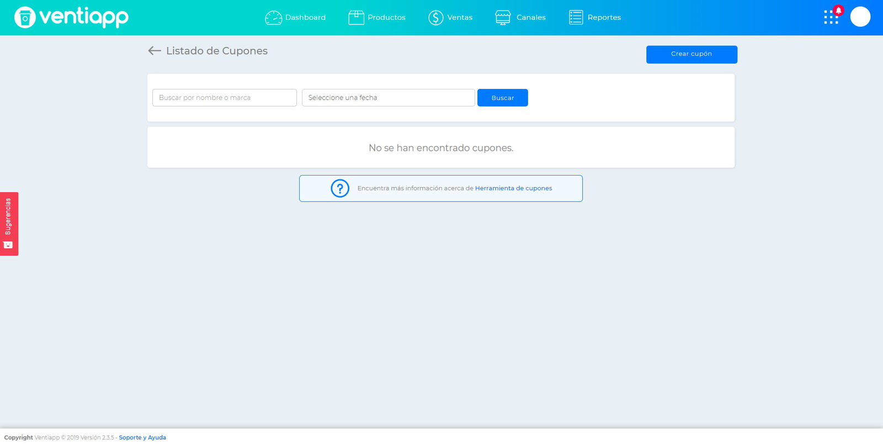Open notifications bell badge
Image resolution: width=883 pixels, height=446 pixels.
point(839,10)
